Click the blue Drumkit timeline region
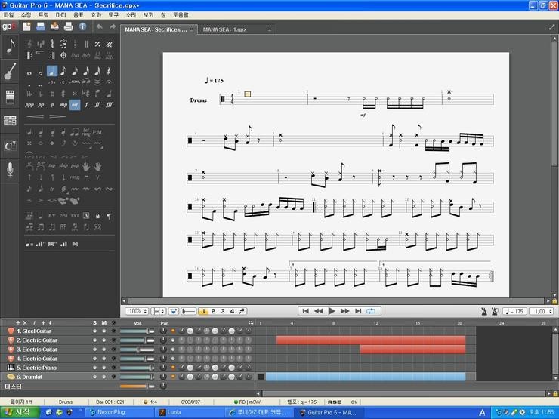Image resolution: width=559 pixels, height=419 pixels. point(366,377)
